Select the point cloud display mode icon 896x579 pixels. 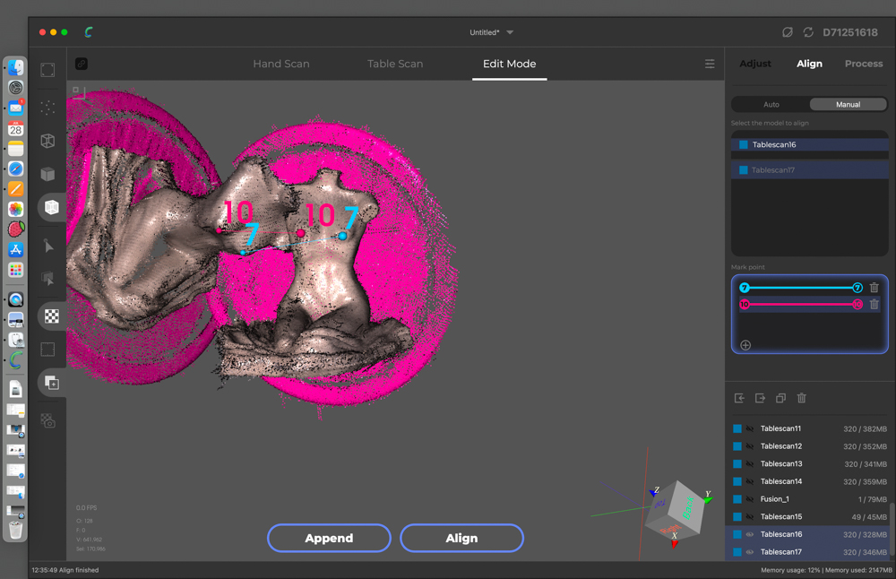pos(48,108)
